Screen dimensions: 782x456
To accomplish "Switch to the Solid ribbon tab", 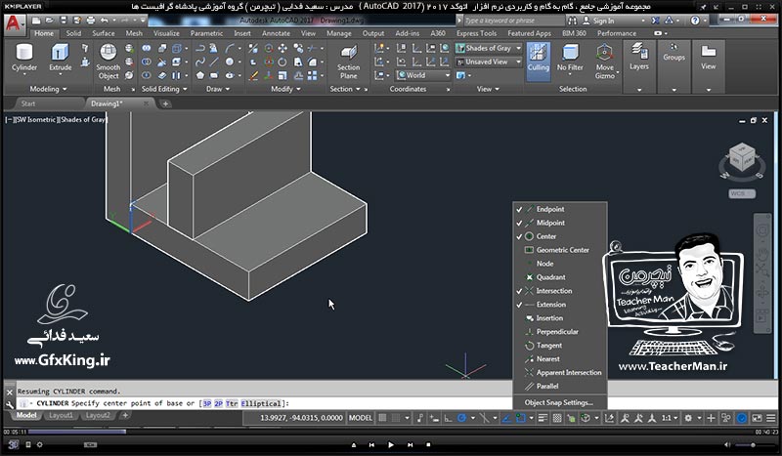I will (73, 33).
